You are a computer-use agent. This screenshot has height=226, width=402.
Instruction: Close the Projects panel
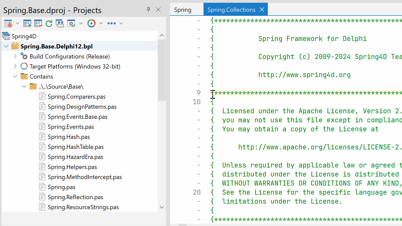click(x=158, y=10)
